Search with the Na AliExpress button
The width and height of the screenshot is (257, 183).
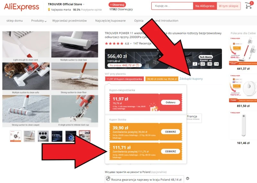coord(205,6)
